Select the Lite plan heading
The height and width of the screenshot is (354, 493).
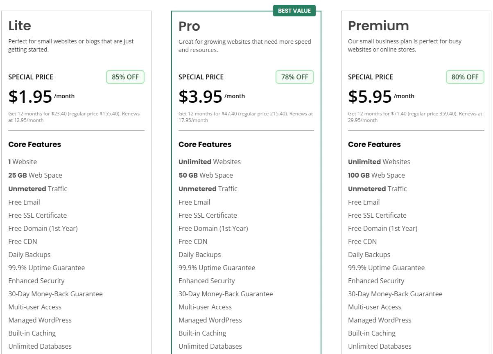[x=20, y=26]
